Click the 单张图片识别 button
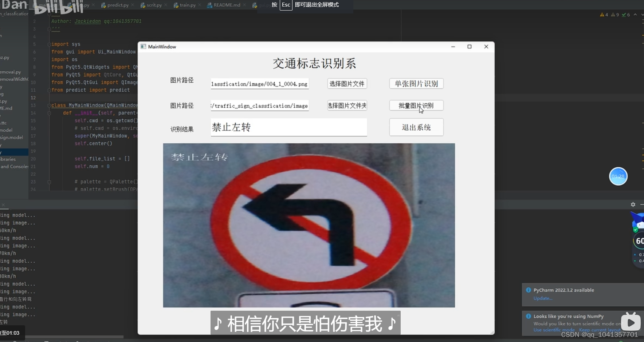 point(416,84)
